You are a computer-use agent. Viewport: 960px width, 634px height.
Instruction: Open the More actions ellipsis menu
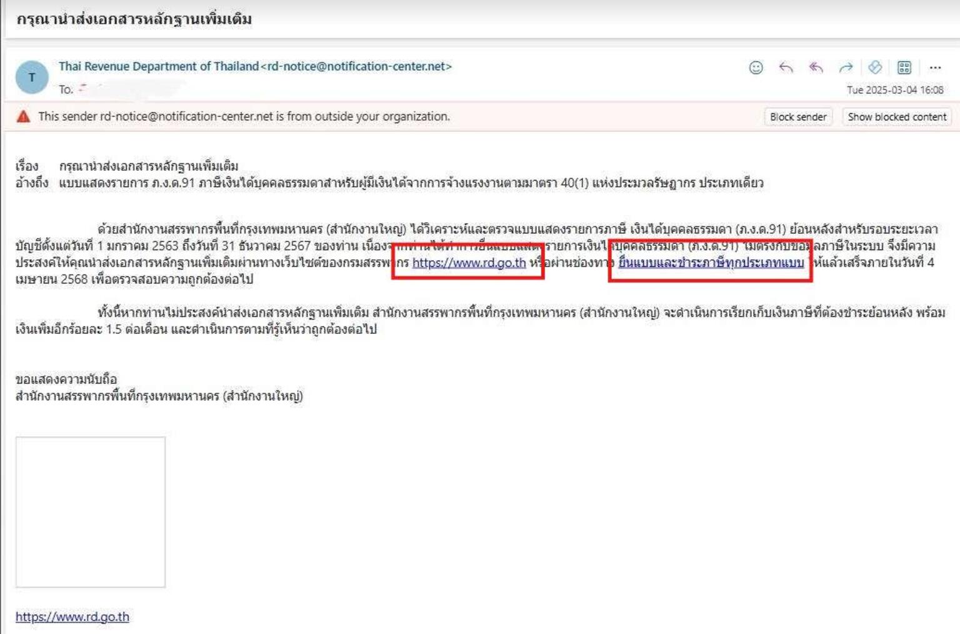tap(935, 68)
